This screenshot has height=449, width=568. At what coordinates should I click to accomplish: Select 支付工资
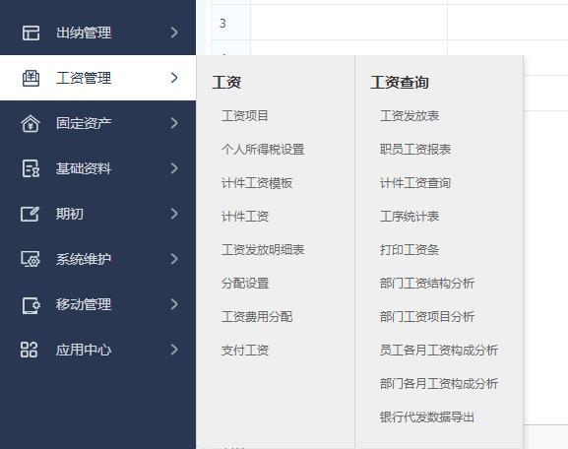(245, 351)
